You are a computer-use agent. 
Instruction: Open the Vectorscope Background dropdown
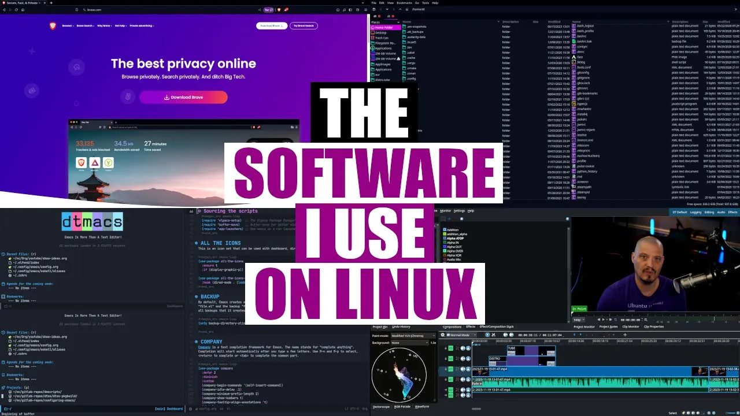coord(409,343)
